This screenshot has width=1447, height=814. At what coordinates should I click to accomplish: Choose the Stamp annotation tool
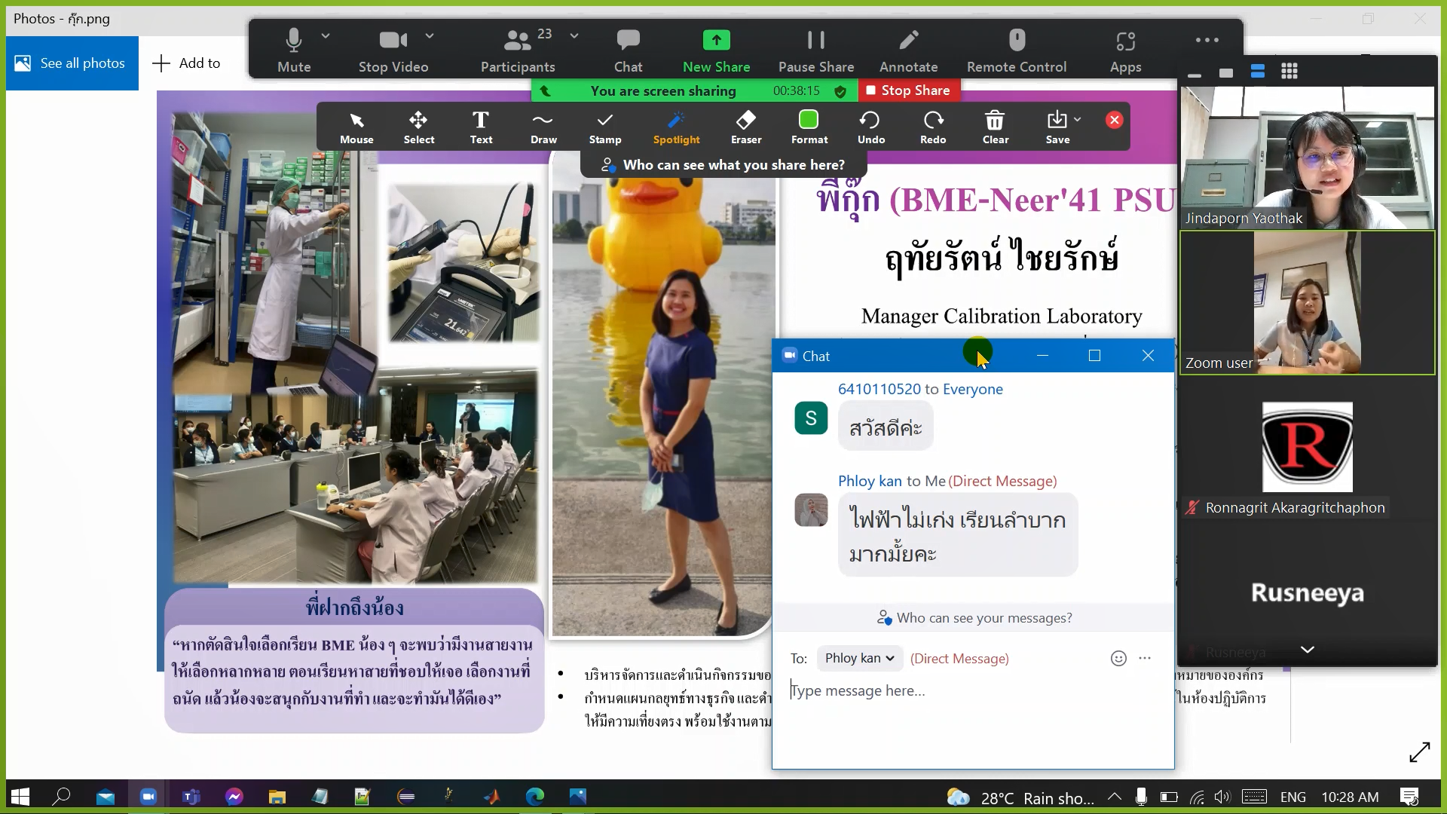point(605,127)
